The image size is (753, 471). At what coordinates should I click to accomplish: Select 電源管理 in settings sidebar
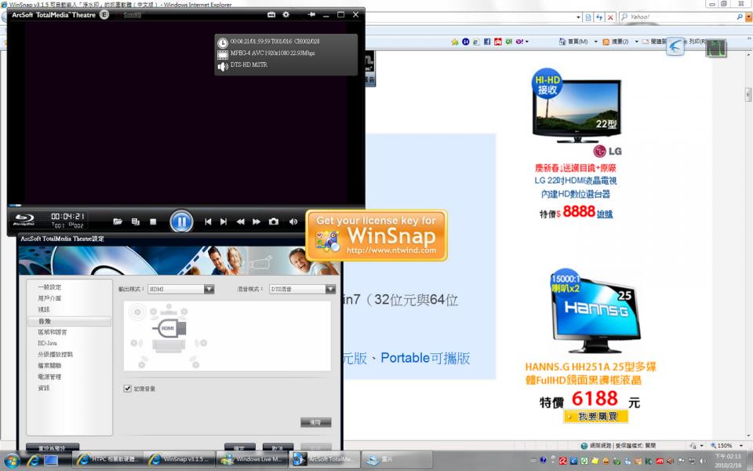49,377
